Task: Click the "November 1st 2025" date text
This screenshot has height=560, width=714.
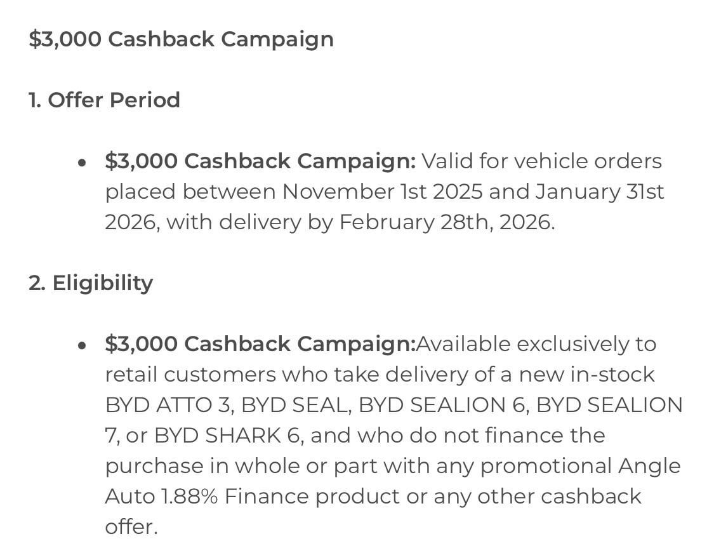Action: [383, 192]
